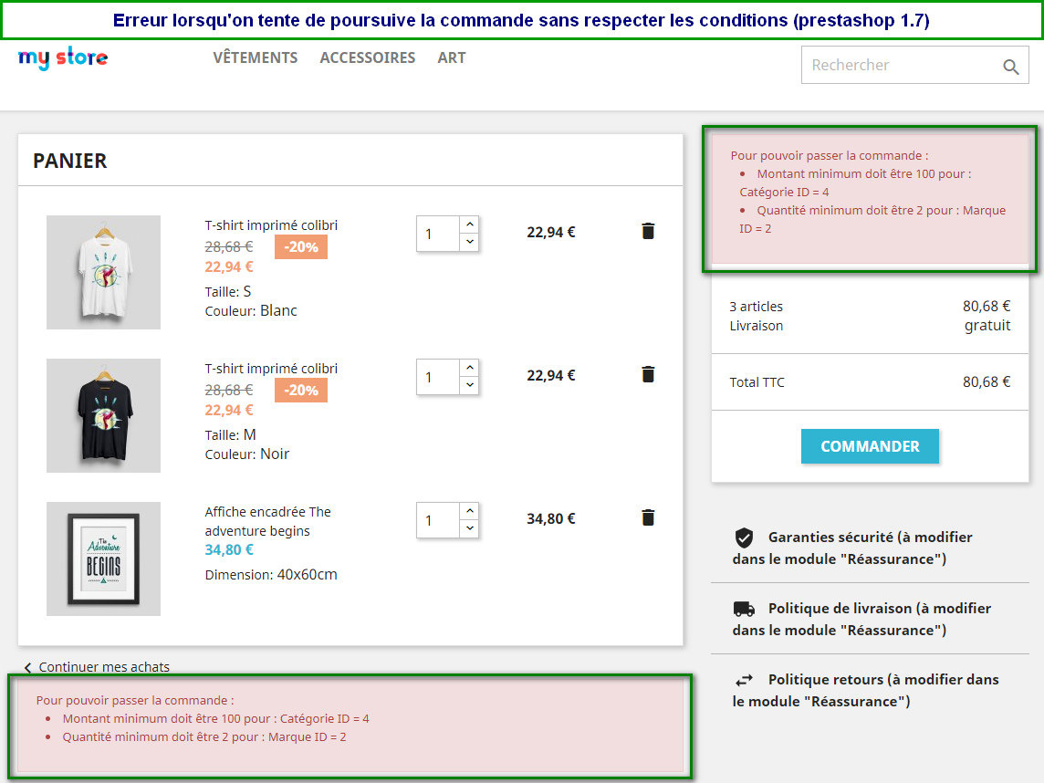Click the PANIER heading

click(x=70, y=161)
